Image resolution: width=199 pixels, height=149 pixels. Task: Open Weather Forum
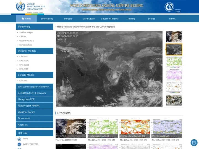tap(35, 112)
